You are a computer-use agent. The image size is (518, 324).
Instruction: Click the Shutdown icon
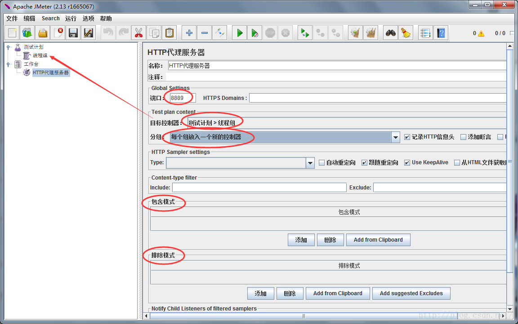click(x=285, y=33)
